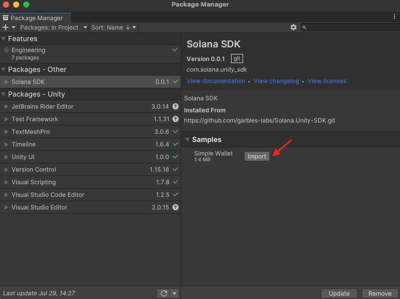Open the View licenses link
This screenshot has height=299, width=400.
pos(327,81)
